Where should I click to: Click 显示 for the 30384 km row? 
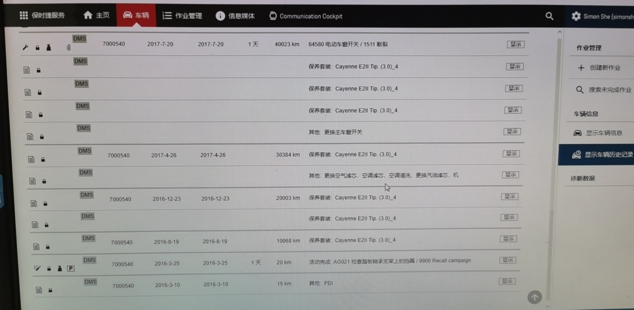tap(511, 153)
